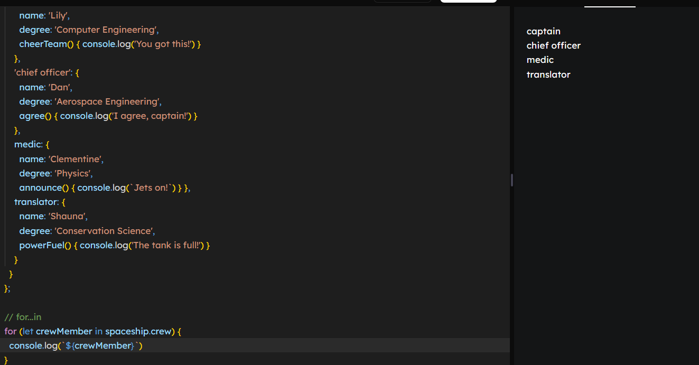
Task: Click the 'medic' line in console output
Action: coord(540,60)
